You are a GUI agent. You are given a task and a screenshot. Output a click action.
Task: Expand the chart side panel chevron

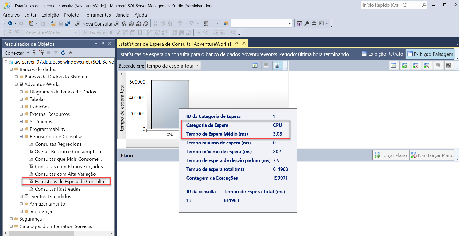pos(121,74)
